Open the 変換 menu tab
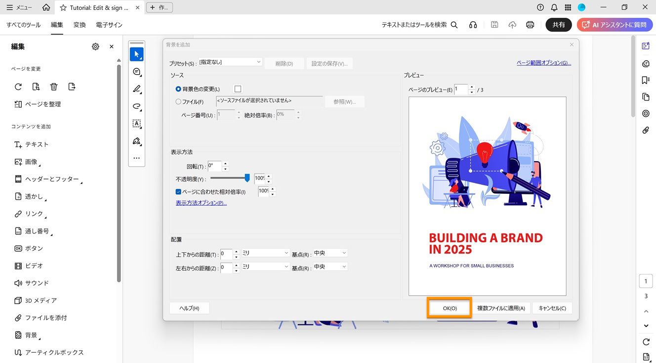 pyautogui.click(x=80, y=24)
